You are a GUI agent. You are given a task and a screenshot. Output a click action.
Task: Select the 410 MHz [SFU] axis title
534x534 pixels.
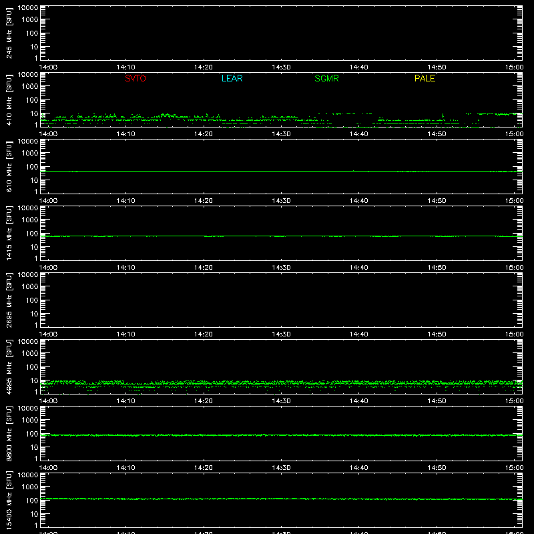tap(9, 100)
